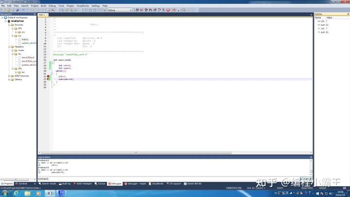Viewport: 350px width, 197px height.
Task: Collapse the Headers folder in project tree
Action: (9, 47)
